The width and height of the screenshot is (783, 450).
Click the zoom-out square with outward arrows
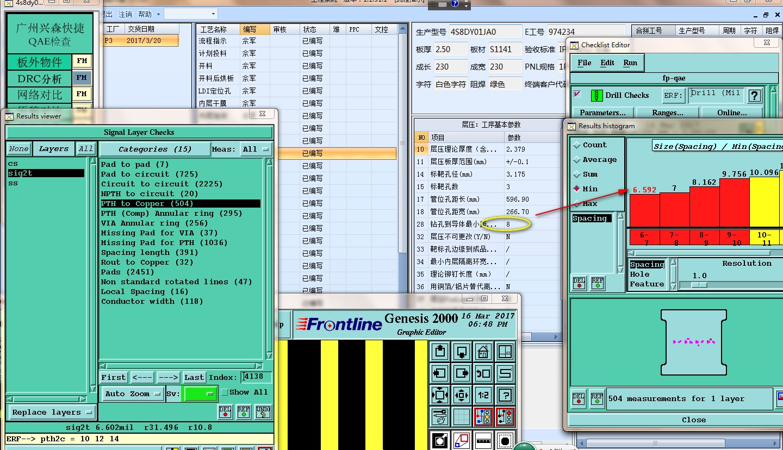[462, 395]
